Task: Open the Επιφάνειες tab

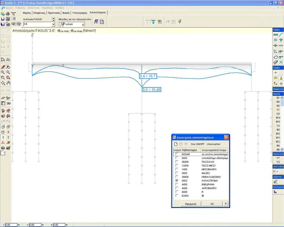Action: [x=39, y=13]
